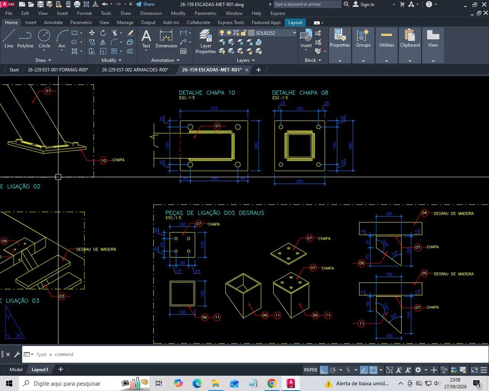
Task: Toggle 2D Object Snap in status bar
Action: pyautogui.click(x=374, y=370)
